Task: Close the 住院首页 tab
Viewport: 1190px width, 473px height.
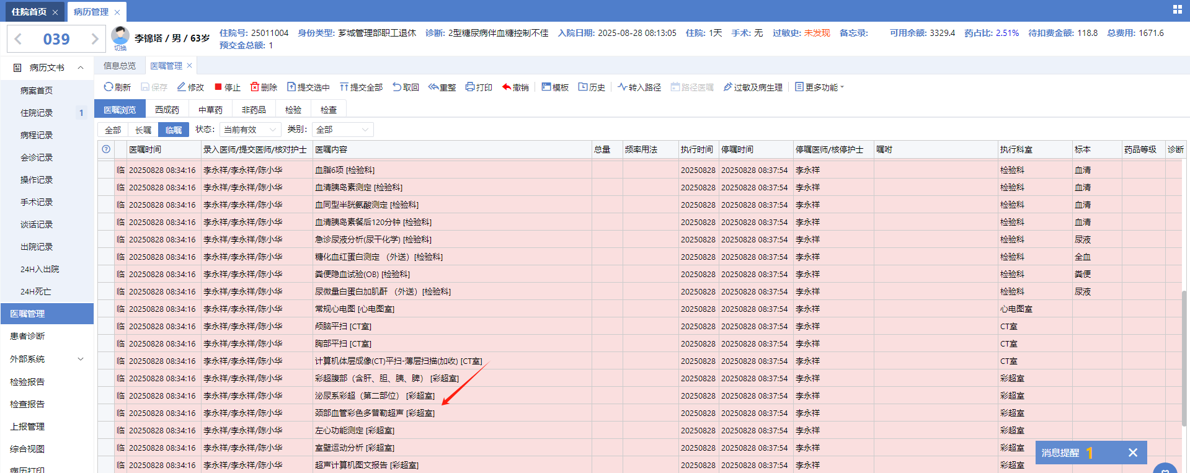Action: tap(55, 12)
